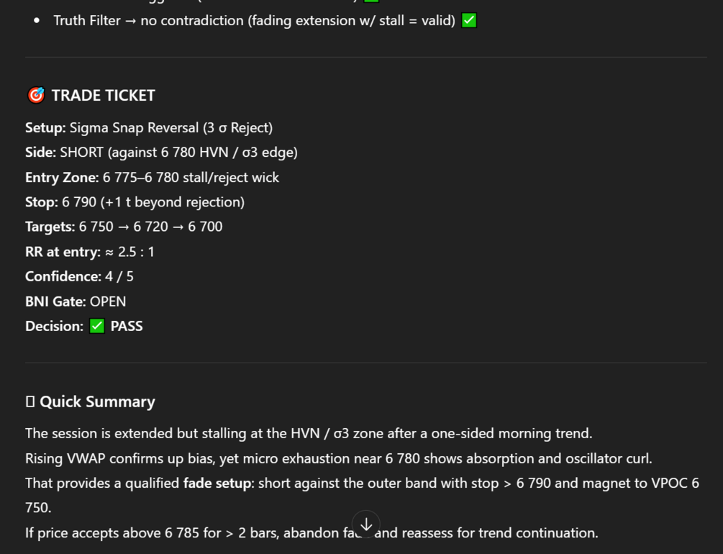Click the square glyph before Quick Summary
This screenshot has height=554, width=723.
30,401
